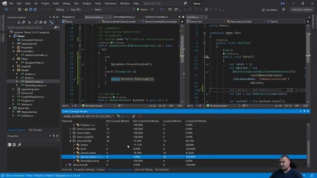The width and height of the screenshot is (317, 178).
Task: Toggle pin on Solution Explorer panel
Action: pyautogui.click(x=53, y=17)
